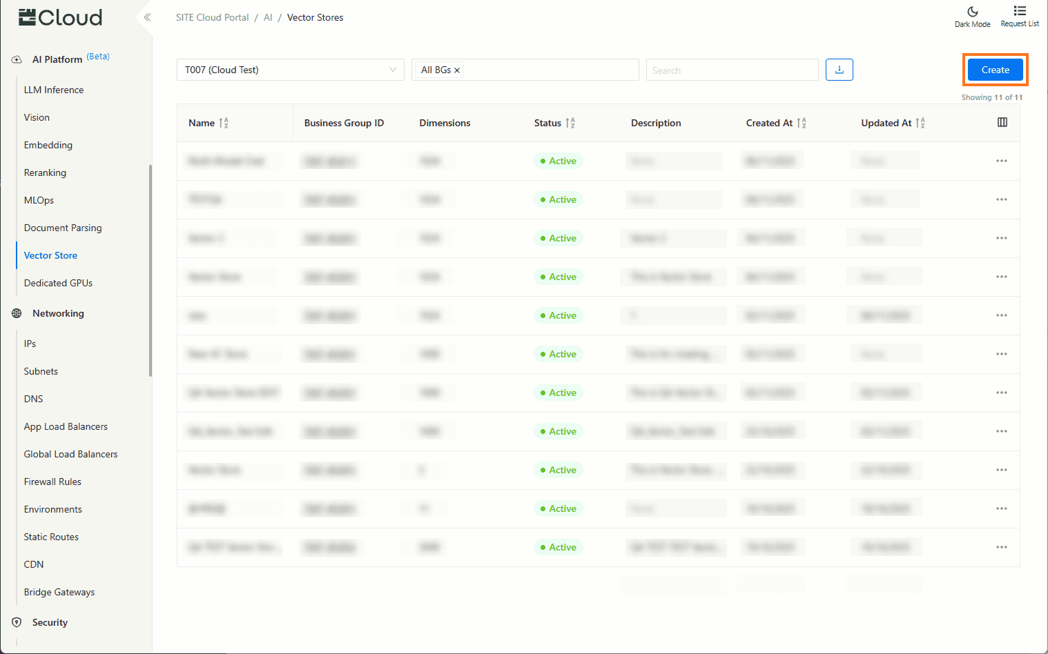Sort the table by Name
1048x654 pixels.
pos(224,123)
